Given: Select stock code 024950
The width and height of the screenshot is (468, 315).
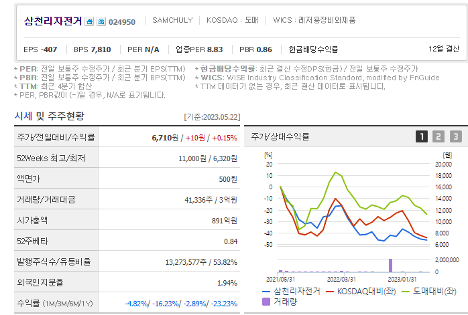Looking at the screenshot, I should [x=122, y=22].
